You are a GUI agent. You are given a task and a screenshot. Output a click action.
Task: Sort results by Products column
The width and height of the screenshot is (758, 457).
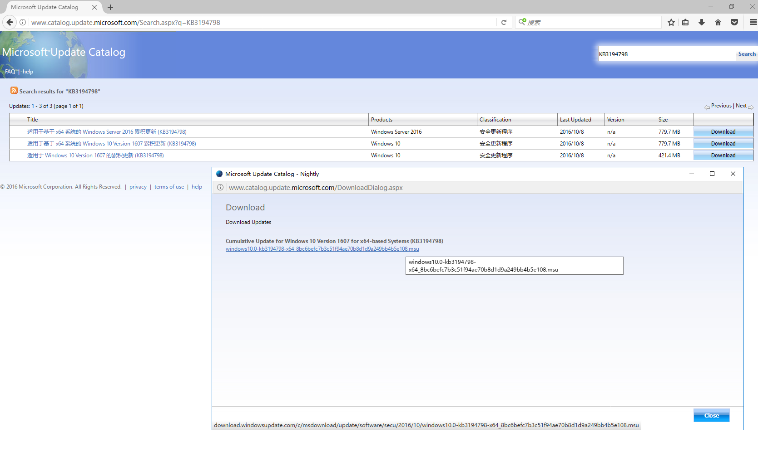pyautogui.click(x=381, y=120)
